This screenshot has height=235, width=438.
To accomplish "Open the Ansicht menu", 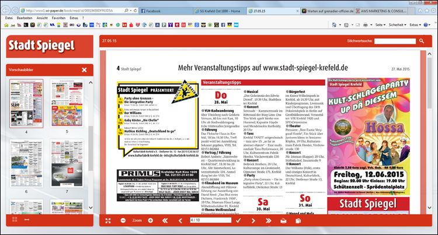I will click(42, 18).
